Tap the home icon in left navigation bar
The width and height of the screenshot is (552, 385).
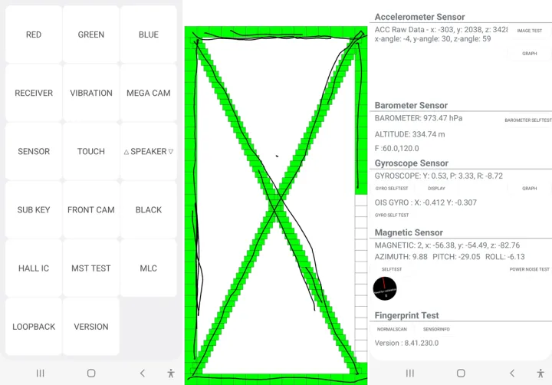[91, 373]
